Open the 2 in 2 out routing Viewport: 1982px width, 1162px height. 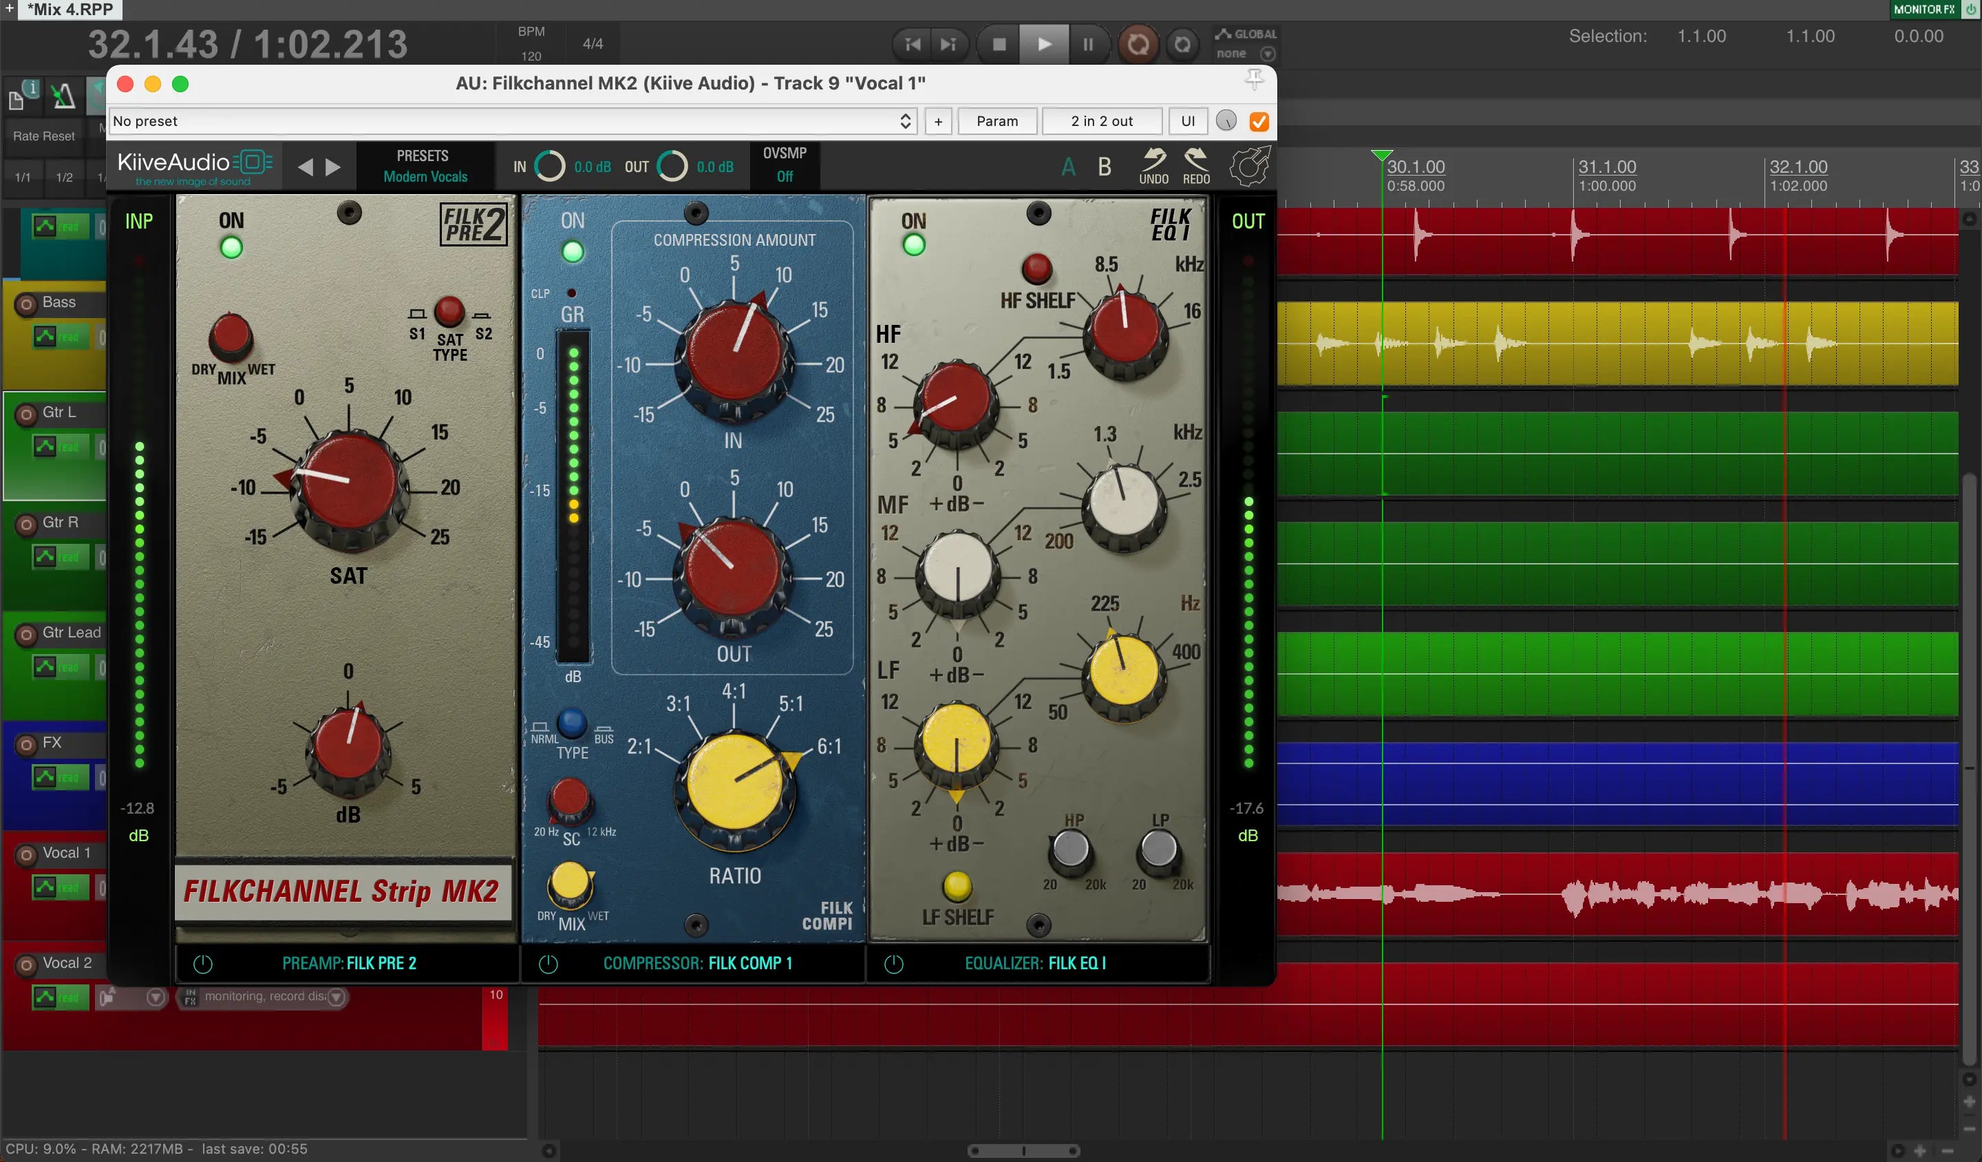tap(1101, 121)
